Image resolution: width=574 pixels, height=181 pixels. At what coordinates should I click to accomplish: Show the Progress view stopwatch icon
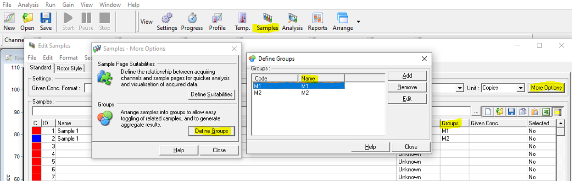tap(192, 21)
